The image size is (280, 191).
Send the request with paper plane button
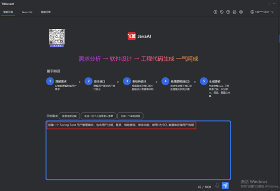(x=225, y=185)
